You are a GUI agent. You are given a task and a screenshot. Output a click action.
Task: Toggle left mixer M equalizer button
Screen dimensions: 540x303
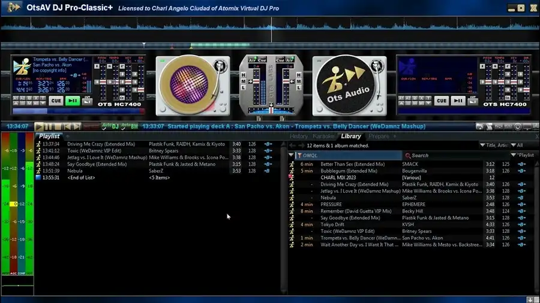pyautogui.click(x=244, y=81)
